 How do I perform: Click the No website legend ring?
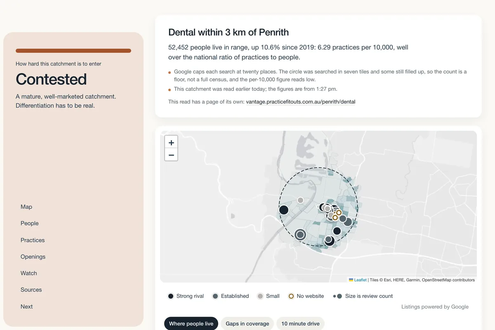pyautogui.click(x=291, y=296)
